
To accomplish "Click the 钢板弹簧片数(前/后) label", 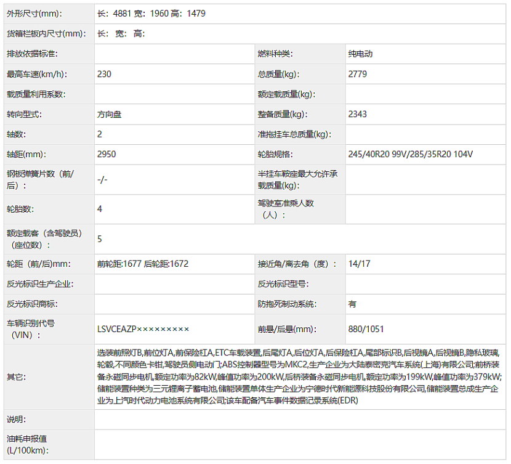I will [x=41, y=180].
